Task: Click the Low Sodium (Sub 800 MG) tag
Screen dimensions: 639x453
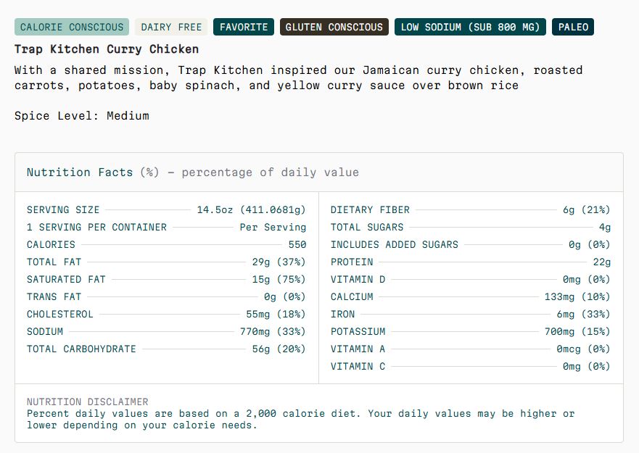Action: click(470, 27)
